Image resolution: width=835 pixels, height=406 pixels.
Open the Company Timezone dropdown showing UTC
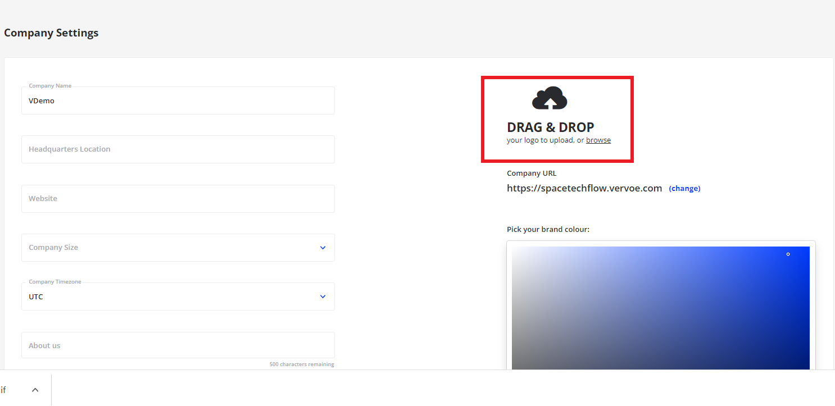pos(178,296)
